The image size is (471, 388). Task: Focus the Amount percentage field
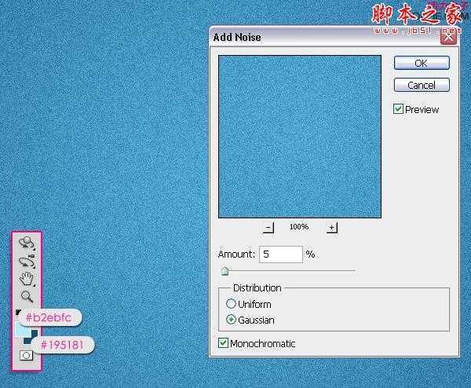coord(280,254)
